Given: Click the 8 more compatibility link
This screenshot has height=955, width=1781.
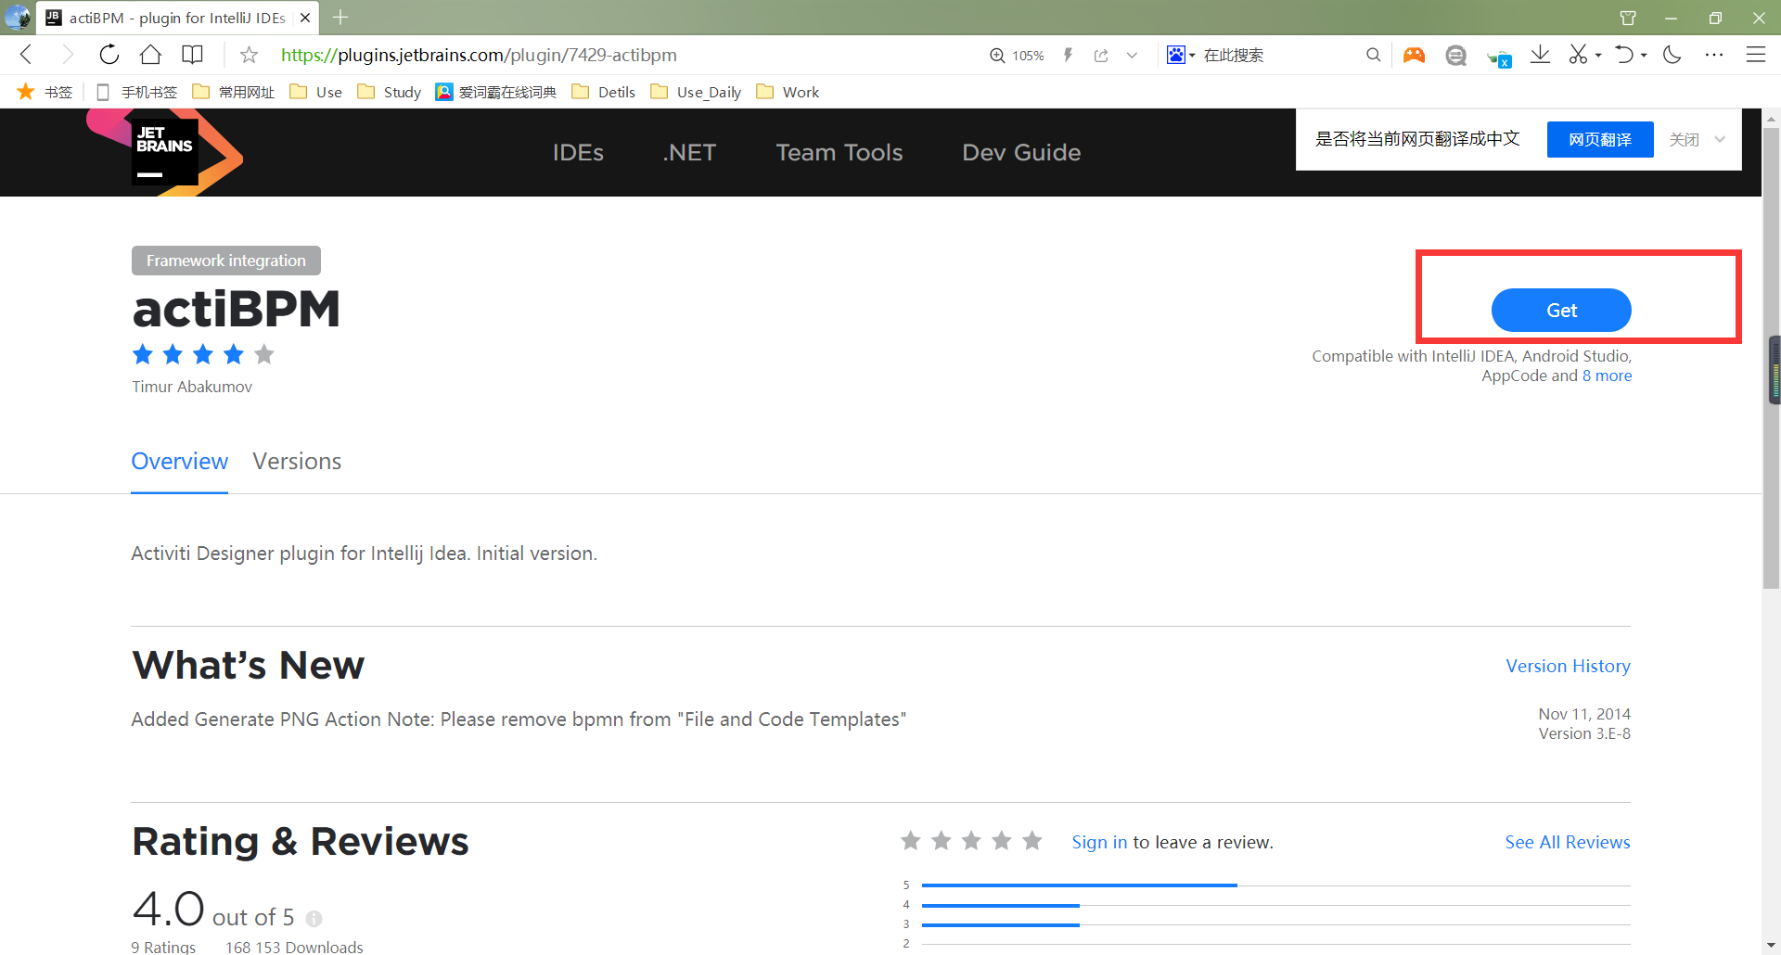Looking at the screenshot, I should coord(1607,376).
